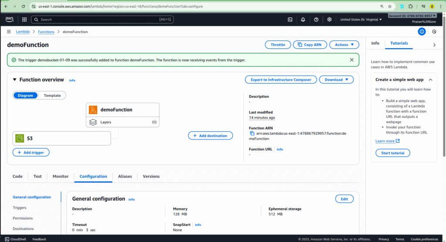
Task: Click Info link next to Function URL
Action: (x=280, y=149)
